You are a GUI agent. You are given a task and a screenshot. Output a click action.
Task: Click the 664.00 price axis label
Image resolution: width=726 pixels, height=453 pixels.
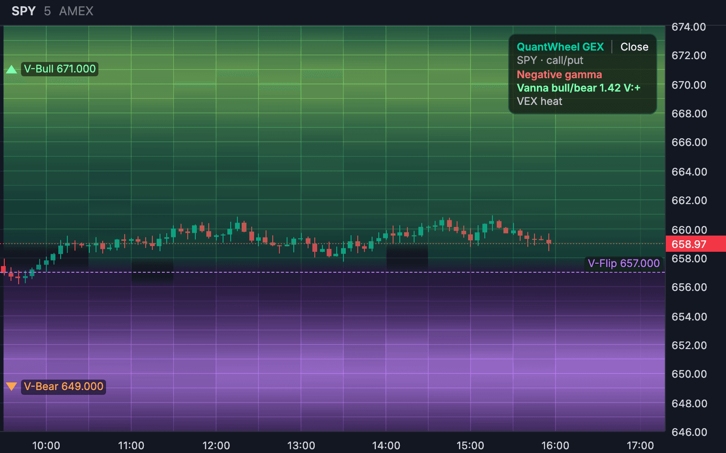(689, 172)
